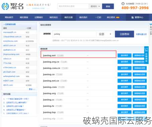Viewport: 152px width, 127px height.
Task: Click the left blue button in juming.tv row
Action: [x=125, y=106]
